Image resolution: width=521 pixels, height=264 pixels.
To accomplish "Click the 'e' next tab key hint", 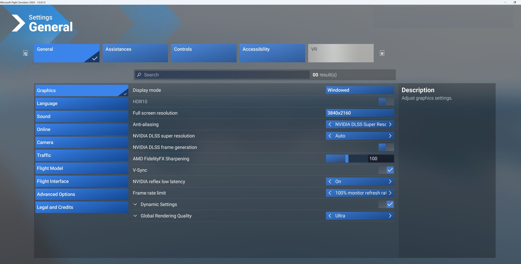I will [x=382, y=53].
